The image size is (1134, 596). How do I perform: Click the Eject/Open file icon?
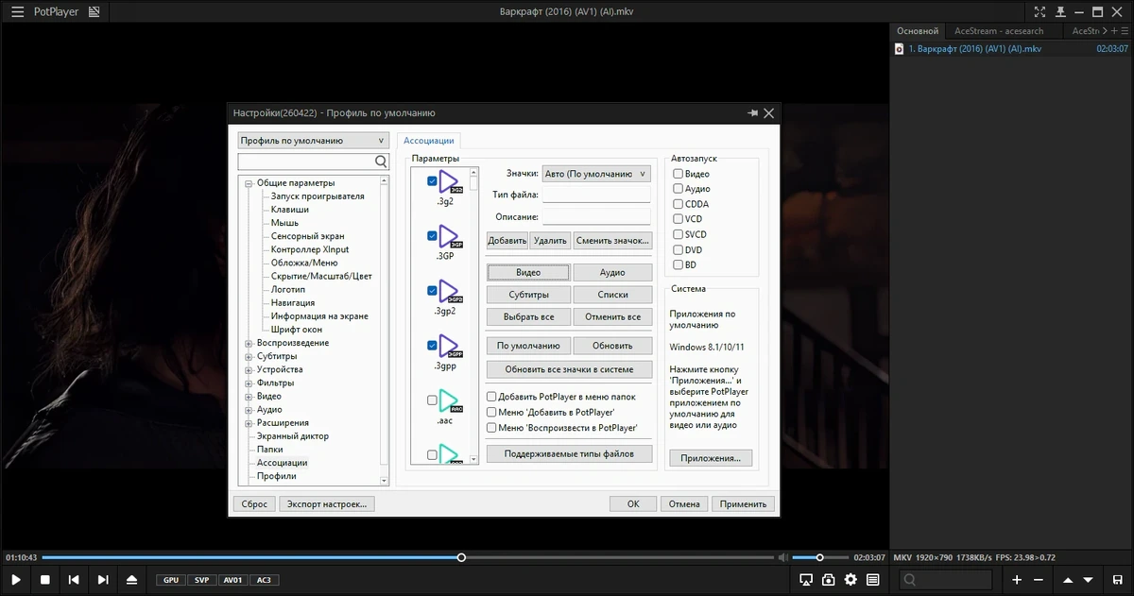tap(132, 579)
